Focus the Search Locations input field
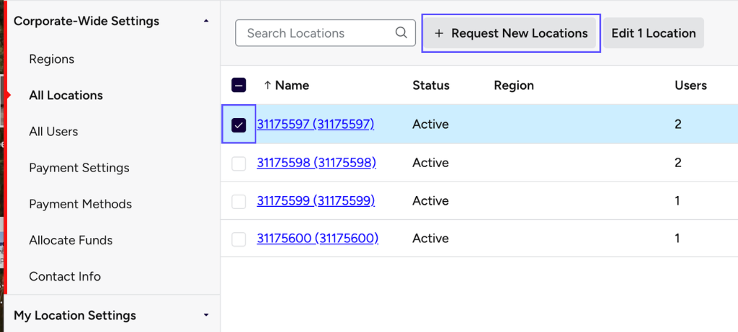Screen dimensions: 738x332 tap(326, 33)
